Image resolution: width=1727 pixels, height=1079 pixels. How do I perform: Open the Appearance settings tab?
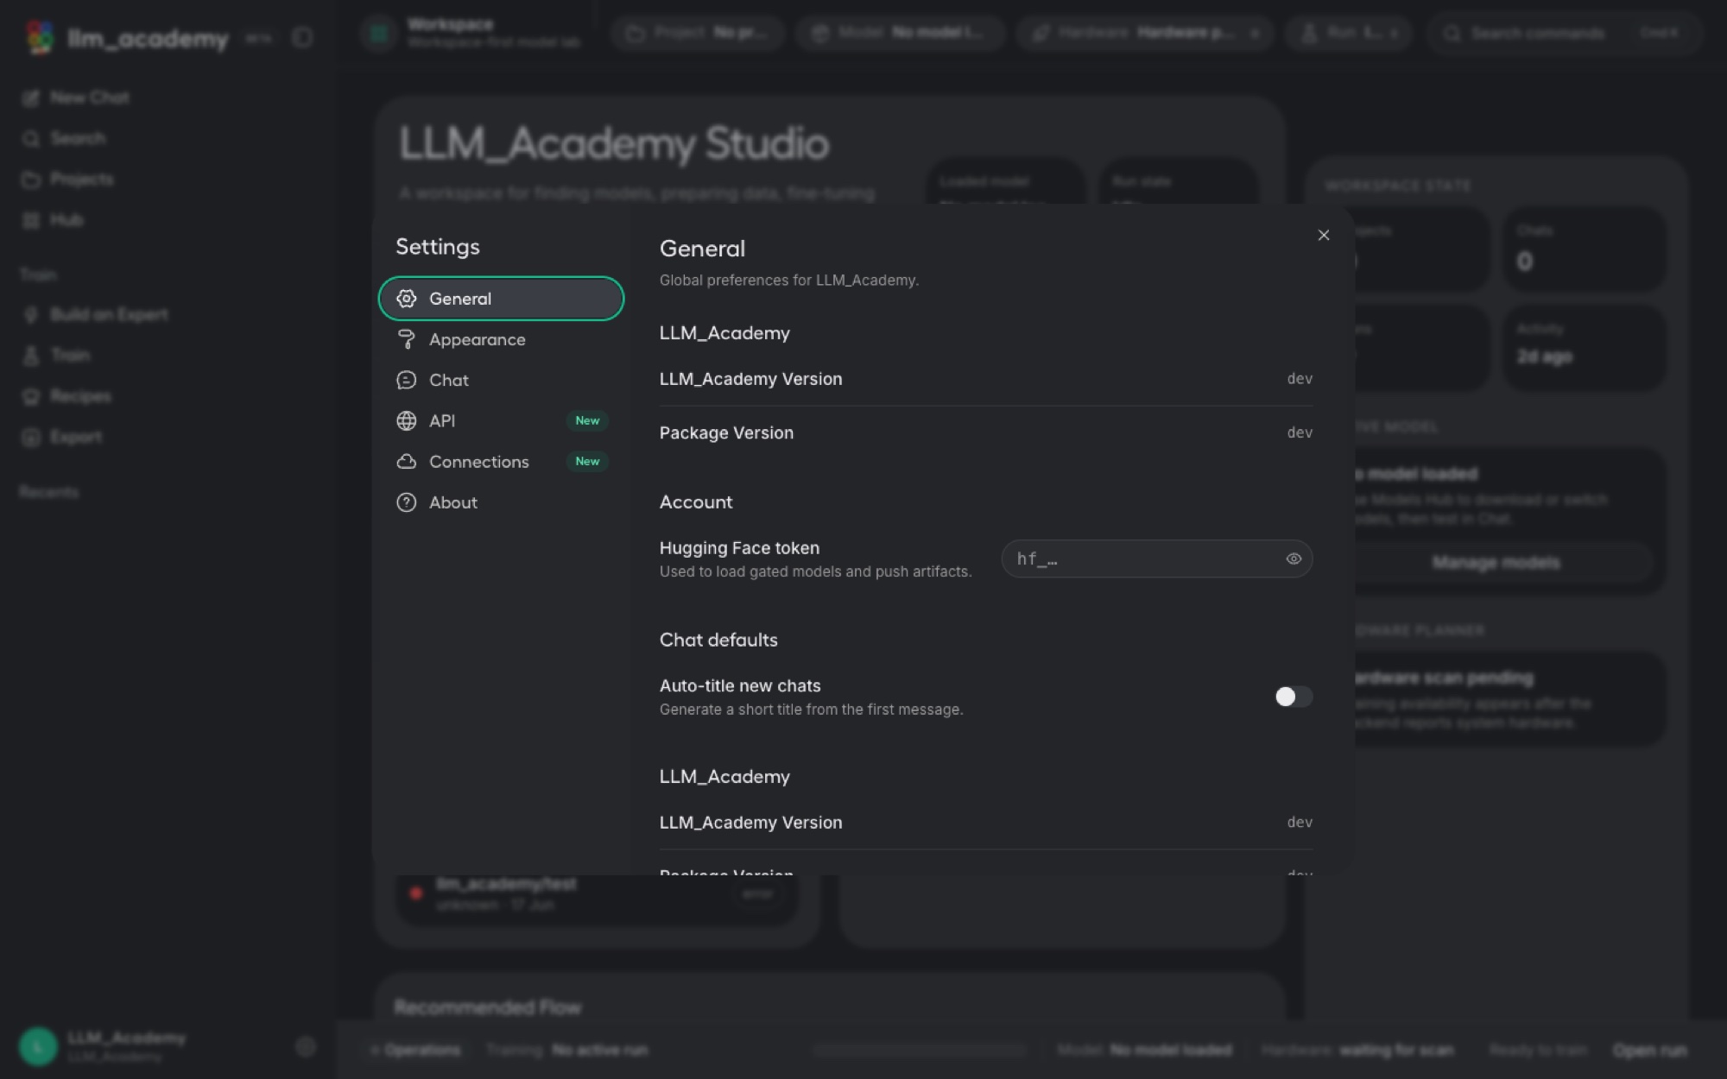(501, 339)
